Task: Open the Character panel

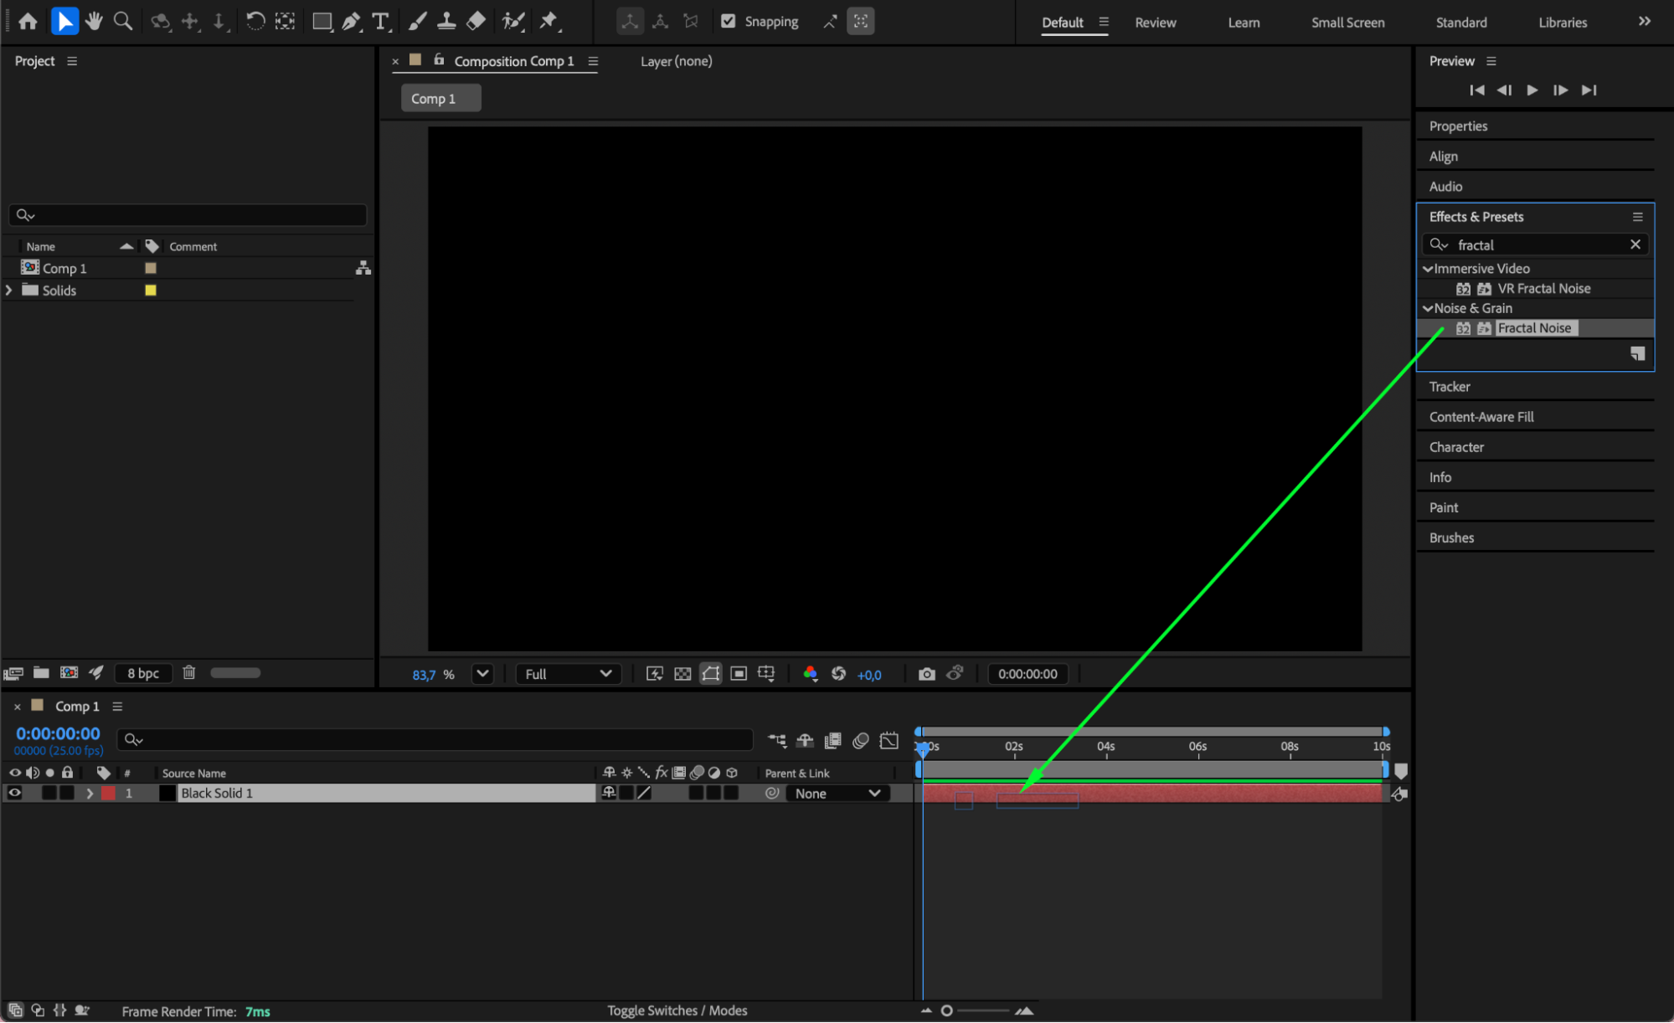Action: pyautogui.click(x=1456, y=447)
